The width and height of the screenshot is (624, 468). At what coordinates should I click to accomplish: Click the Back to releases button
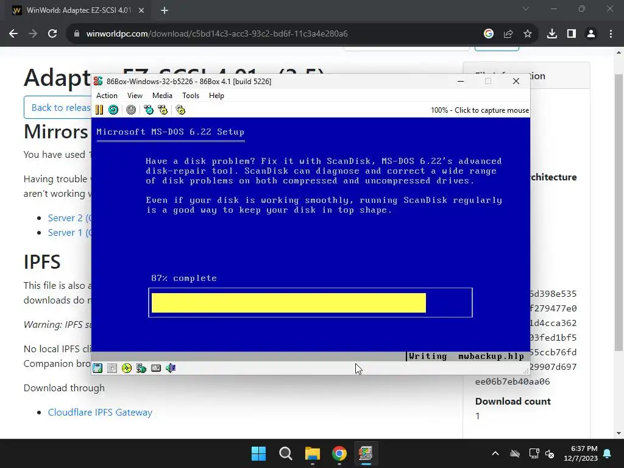pyautogui.click(x=58, y=107)
